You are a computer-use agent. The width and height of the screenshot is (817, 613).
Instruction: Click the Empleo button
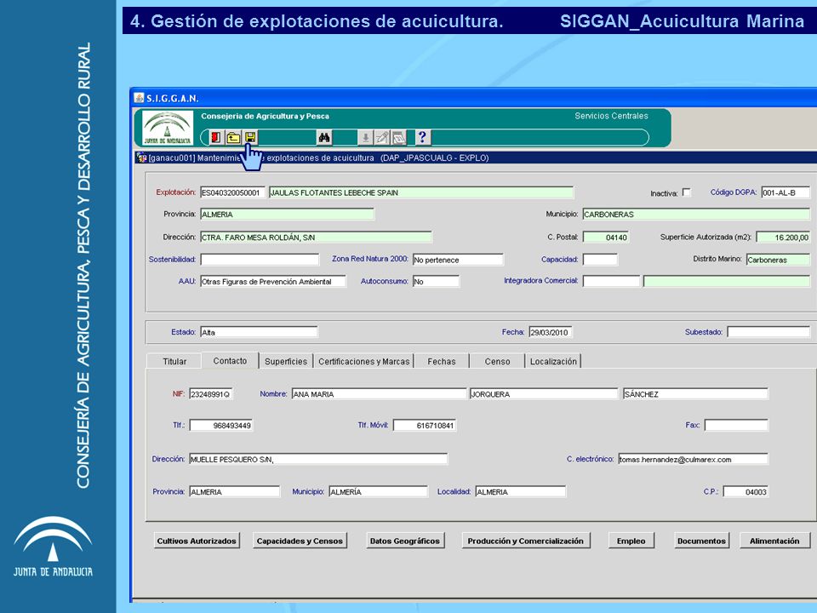coord(631,541)
